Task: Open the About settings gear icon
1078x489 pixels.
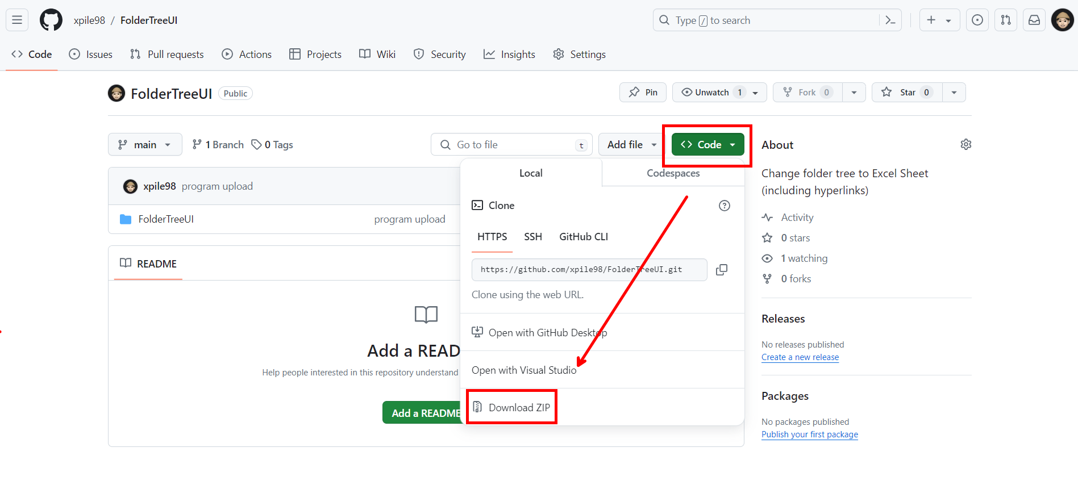Action: click(x=966, y=144)
